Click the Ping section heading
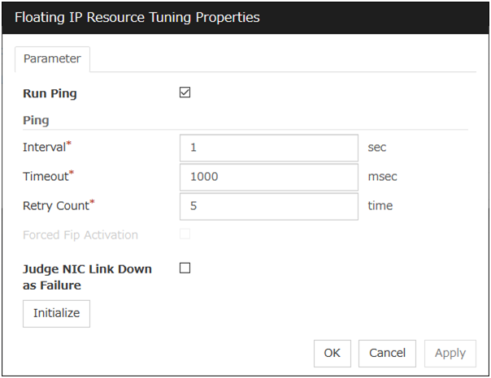Image resolution: width=491 pixels, height=378 pixels. (x=36, y=120)
